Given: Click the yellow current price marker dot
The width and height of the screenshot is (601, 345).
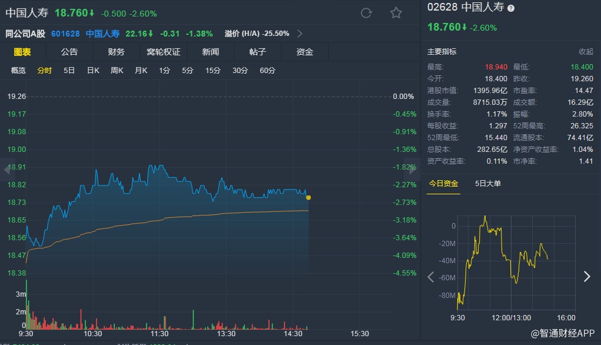Looking at the screenshot, I should coord(308,197).
